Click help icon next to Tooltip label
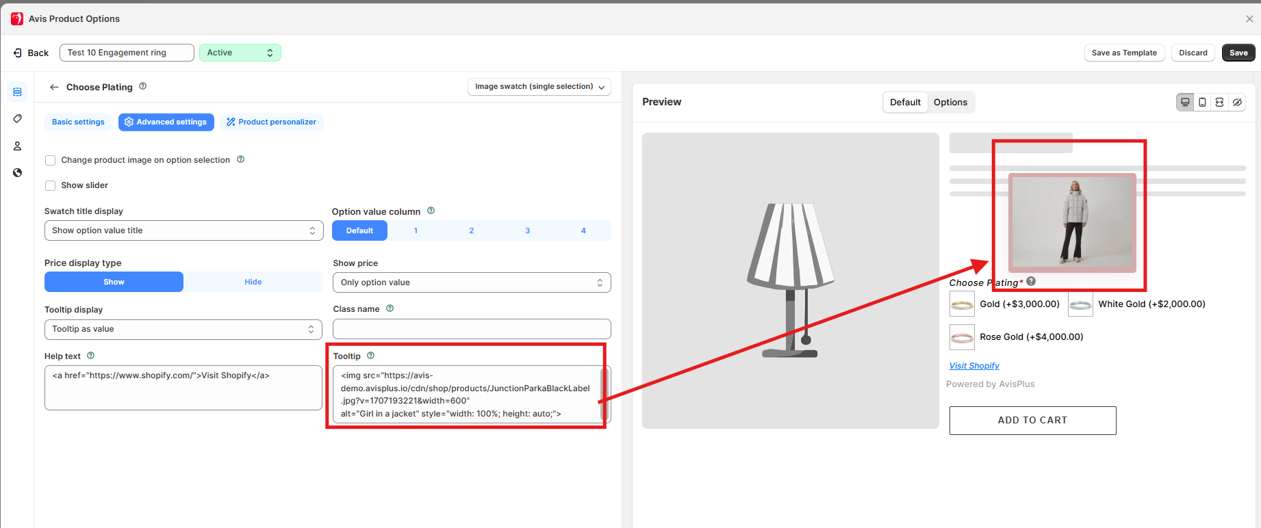Screen dimensions: 1261x528 pos(371,356)
